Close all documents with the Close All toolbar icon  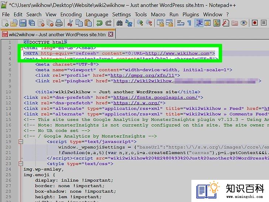click(x=50, y=23)
